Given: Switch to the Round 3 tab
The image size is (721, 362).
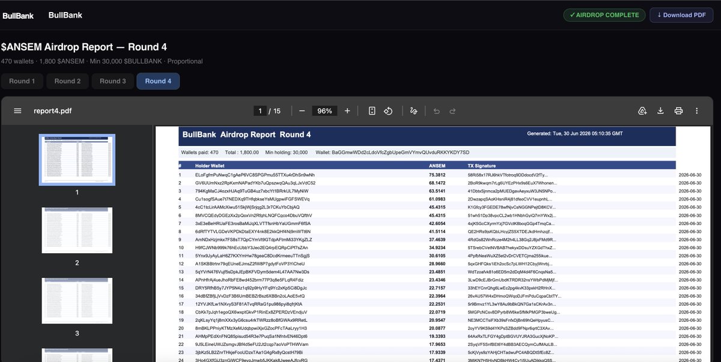Looking at the screenshot, I should (113, 81).
